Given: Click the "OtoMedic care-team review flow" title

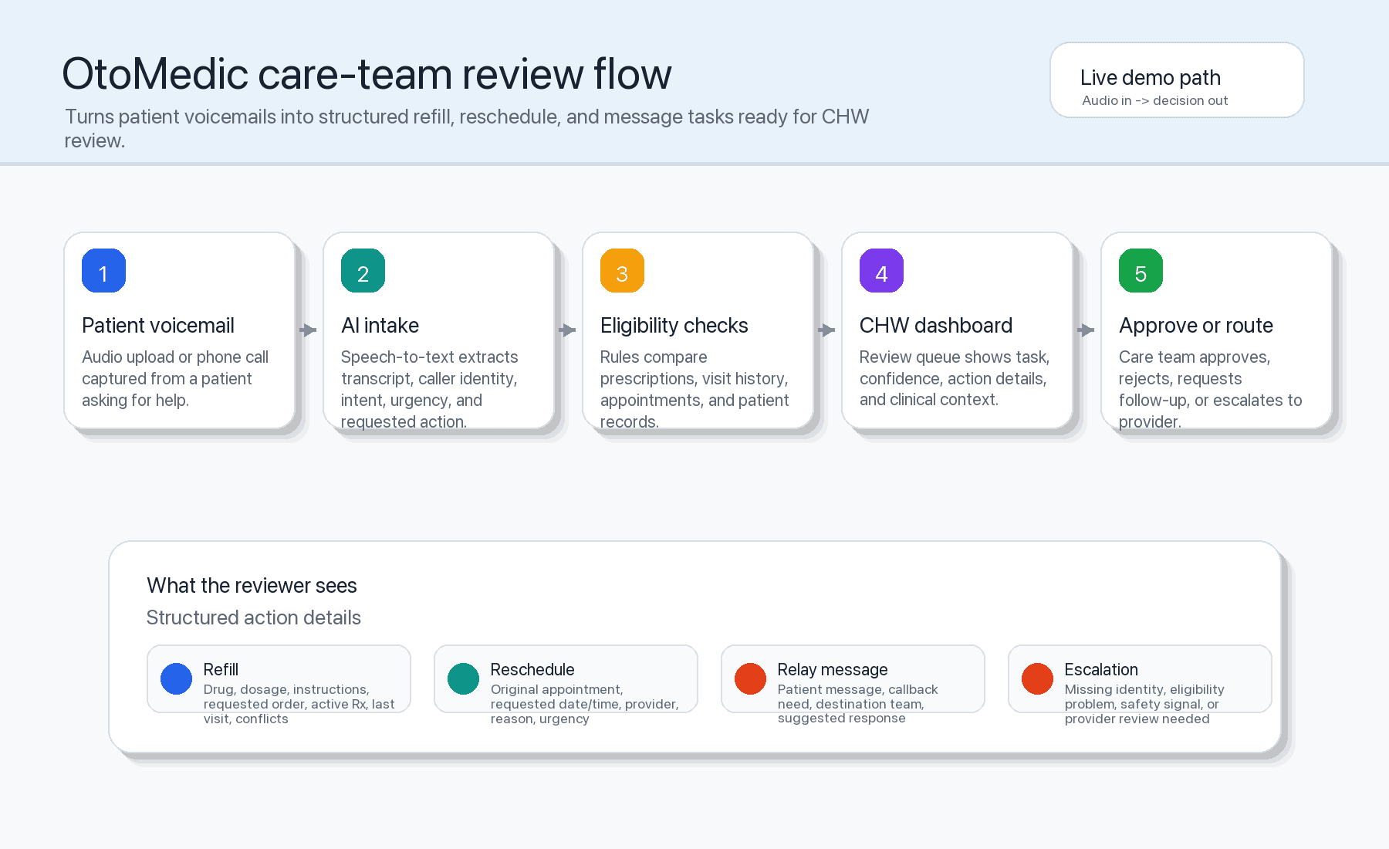Looking at the screenshot, I should pos(367,74).
